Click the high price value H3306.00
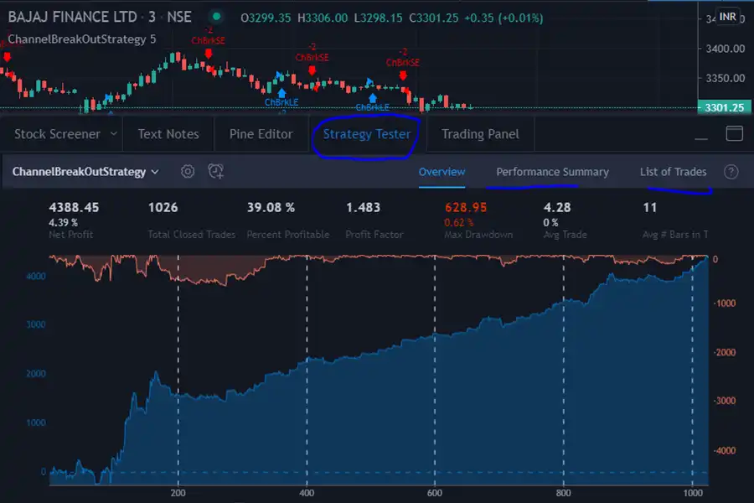754x503 pixels. (323, 18)
